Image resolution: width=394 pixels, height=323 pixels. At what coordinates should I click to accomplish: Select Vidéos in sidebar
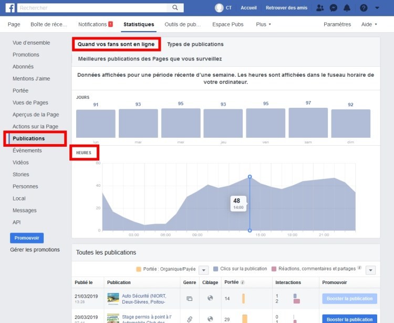point(20,163)
